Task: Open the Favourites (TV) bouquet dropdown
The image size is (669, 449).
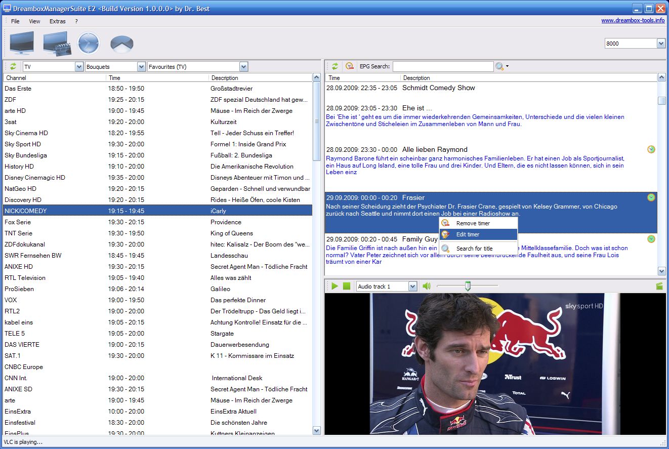Action: 244,67
